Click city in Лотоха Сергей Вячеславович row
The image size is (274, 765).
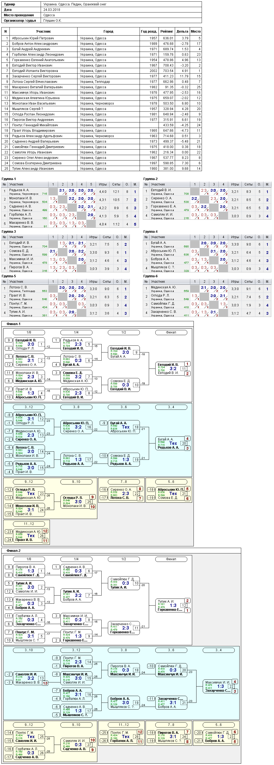click(x=95, y=82)
